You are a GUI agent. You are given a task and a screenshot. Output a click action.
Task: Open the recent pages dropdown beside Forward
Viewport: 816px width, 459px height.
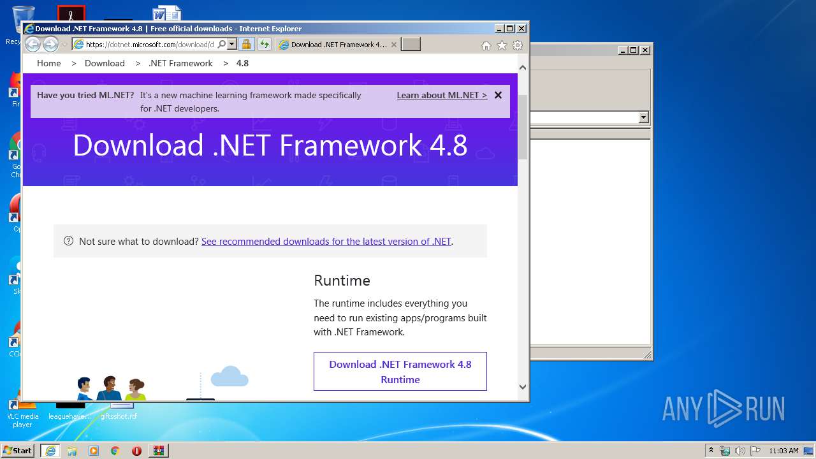pyautogui.click(x=64, y=45)
